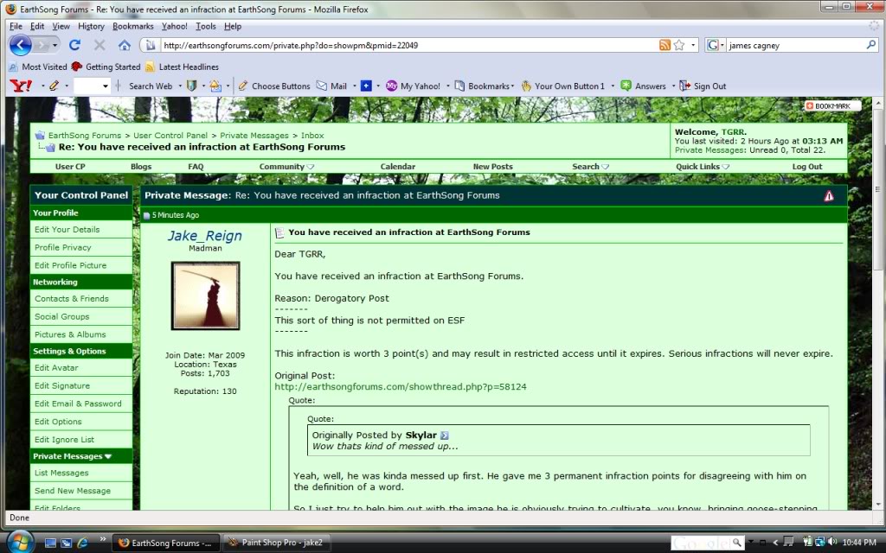This screenshot has height=553, width=886.
Task: Open the File menu
Action: coord(16,26)
